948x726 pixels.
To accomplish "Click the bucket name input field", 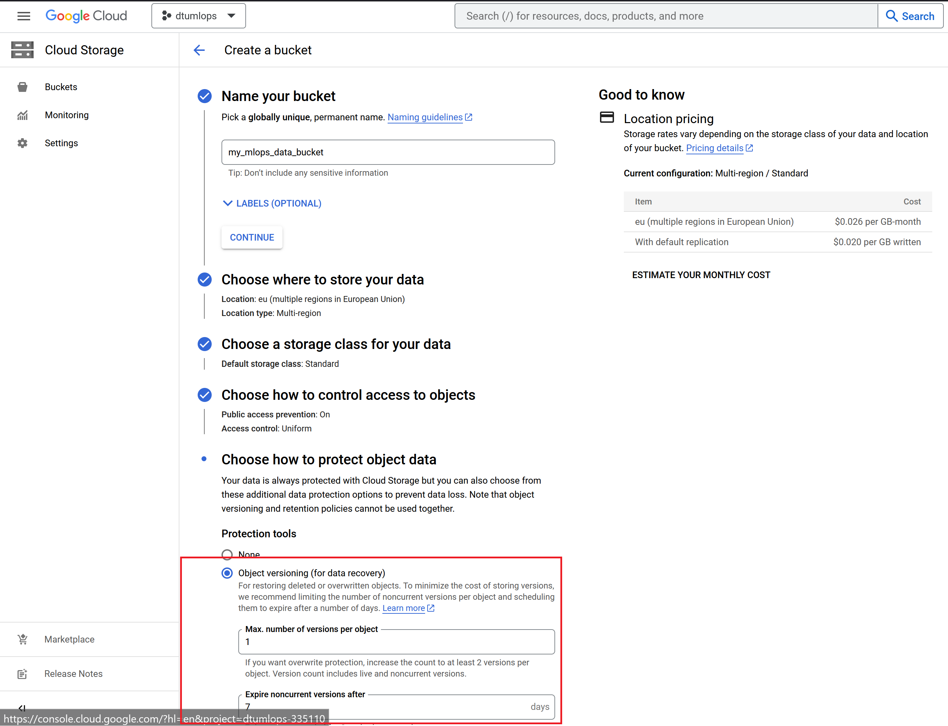I will tap(388, 152).
